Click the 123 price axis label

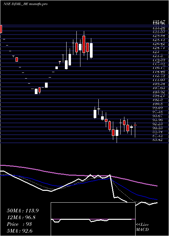(156, 52)
